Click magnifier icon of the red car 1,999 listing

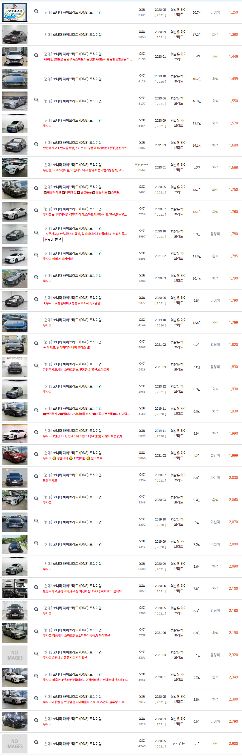36,454
